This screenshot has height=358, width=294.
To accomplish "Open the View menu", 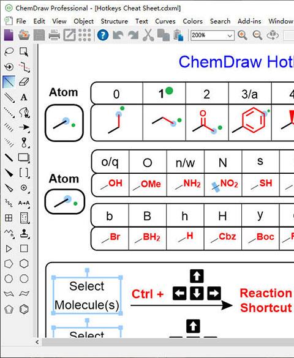I will pyautogui.click(x=59, y=21).
